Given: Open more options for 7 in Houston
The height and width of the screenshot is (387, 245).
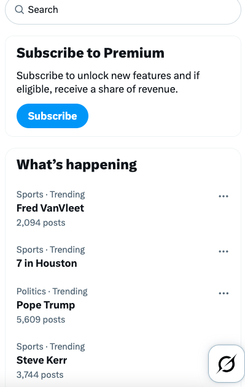Looking at the screenshot, I should pos(224,251).
